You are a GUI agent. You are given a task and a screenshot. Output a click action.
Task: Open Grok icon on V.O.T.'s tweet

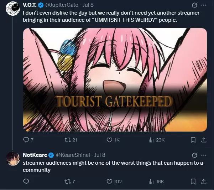pyautogui.click(x=194, y=5)
